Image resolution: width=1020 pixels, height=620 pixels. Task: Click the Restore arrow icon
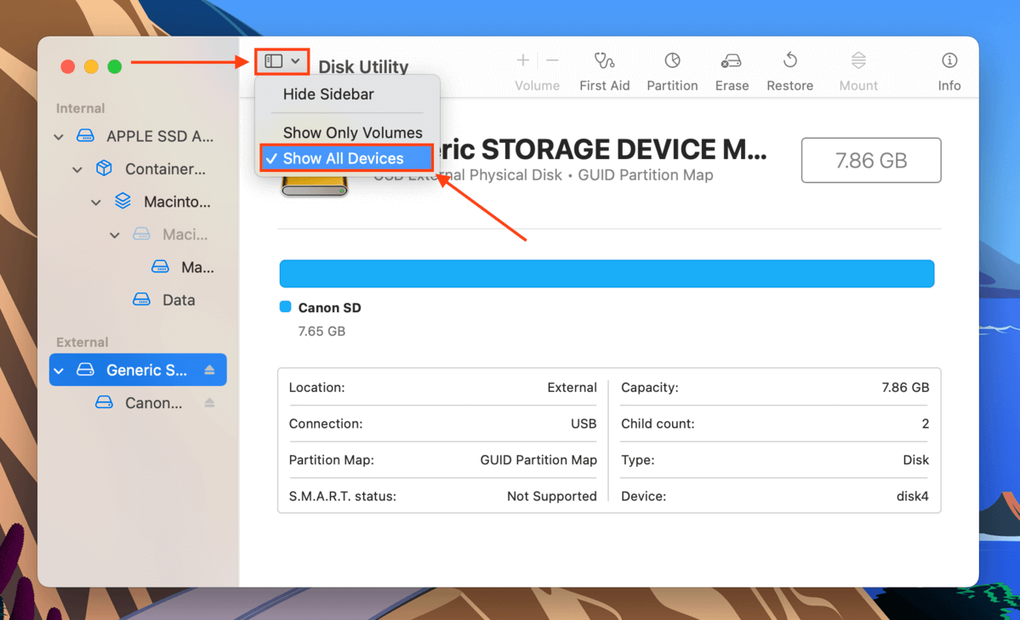[x=789, y=60]
